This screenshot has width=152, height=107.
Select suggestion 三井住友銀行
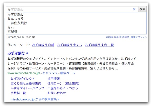click(x=76, y=23)
